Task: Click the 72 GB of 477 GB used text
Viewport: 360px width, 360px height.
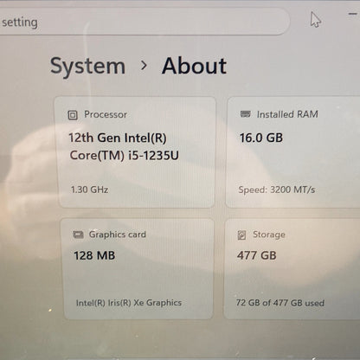Action: (x=280, y=303)
